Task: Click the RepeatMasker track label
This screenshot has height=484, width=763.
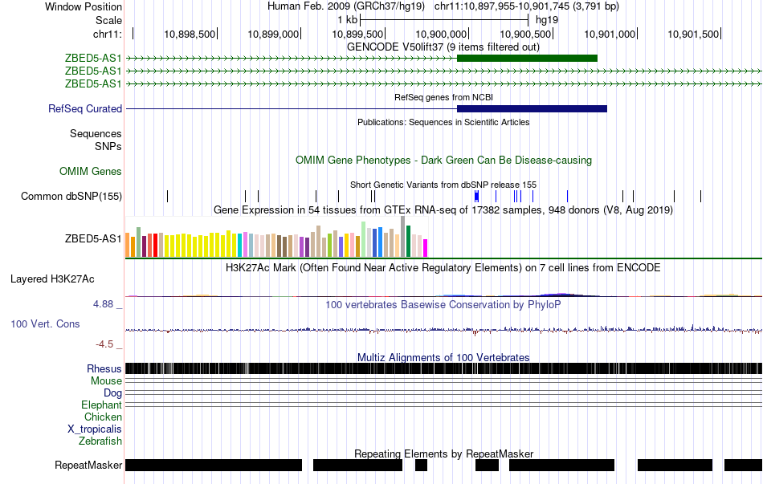Action: 88,465
